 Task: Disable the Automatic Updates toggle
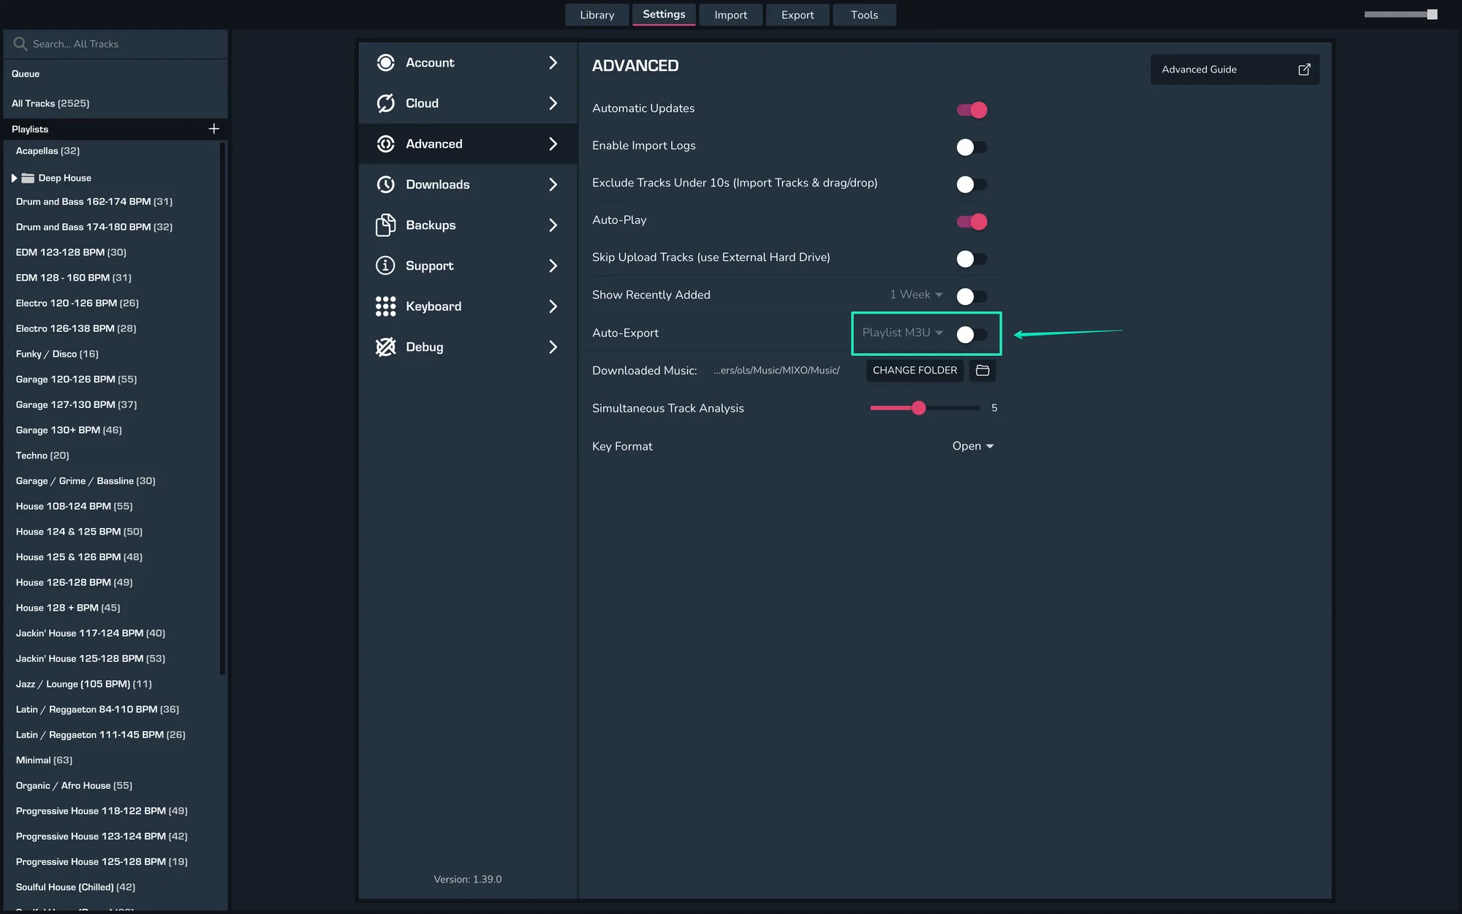(x=971, y=110)
